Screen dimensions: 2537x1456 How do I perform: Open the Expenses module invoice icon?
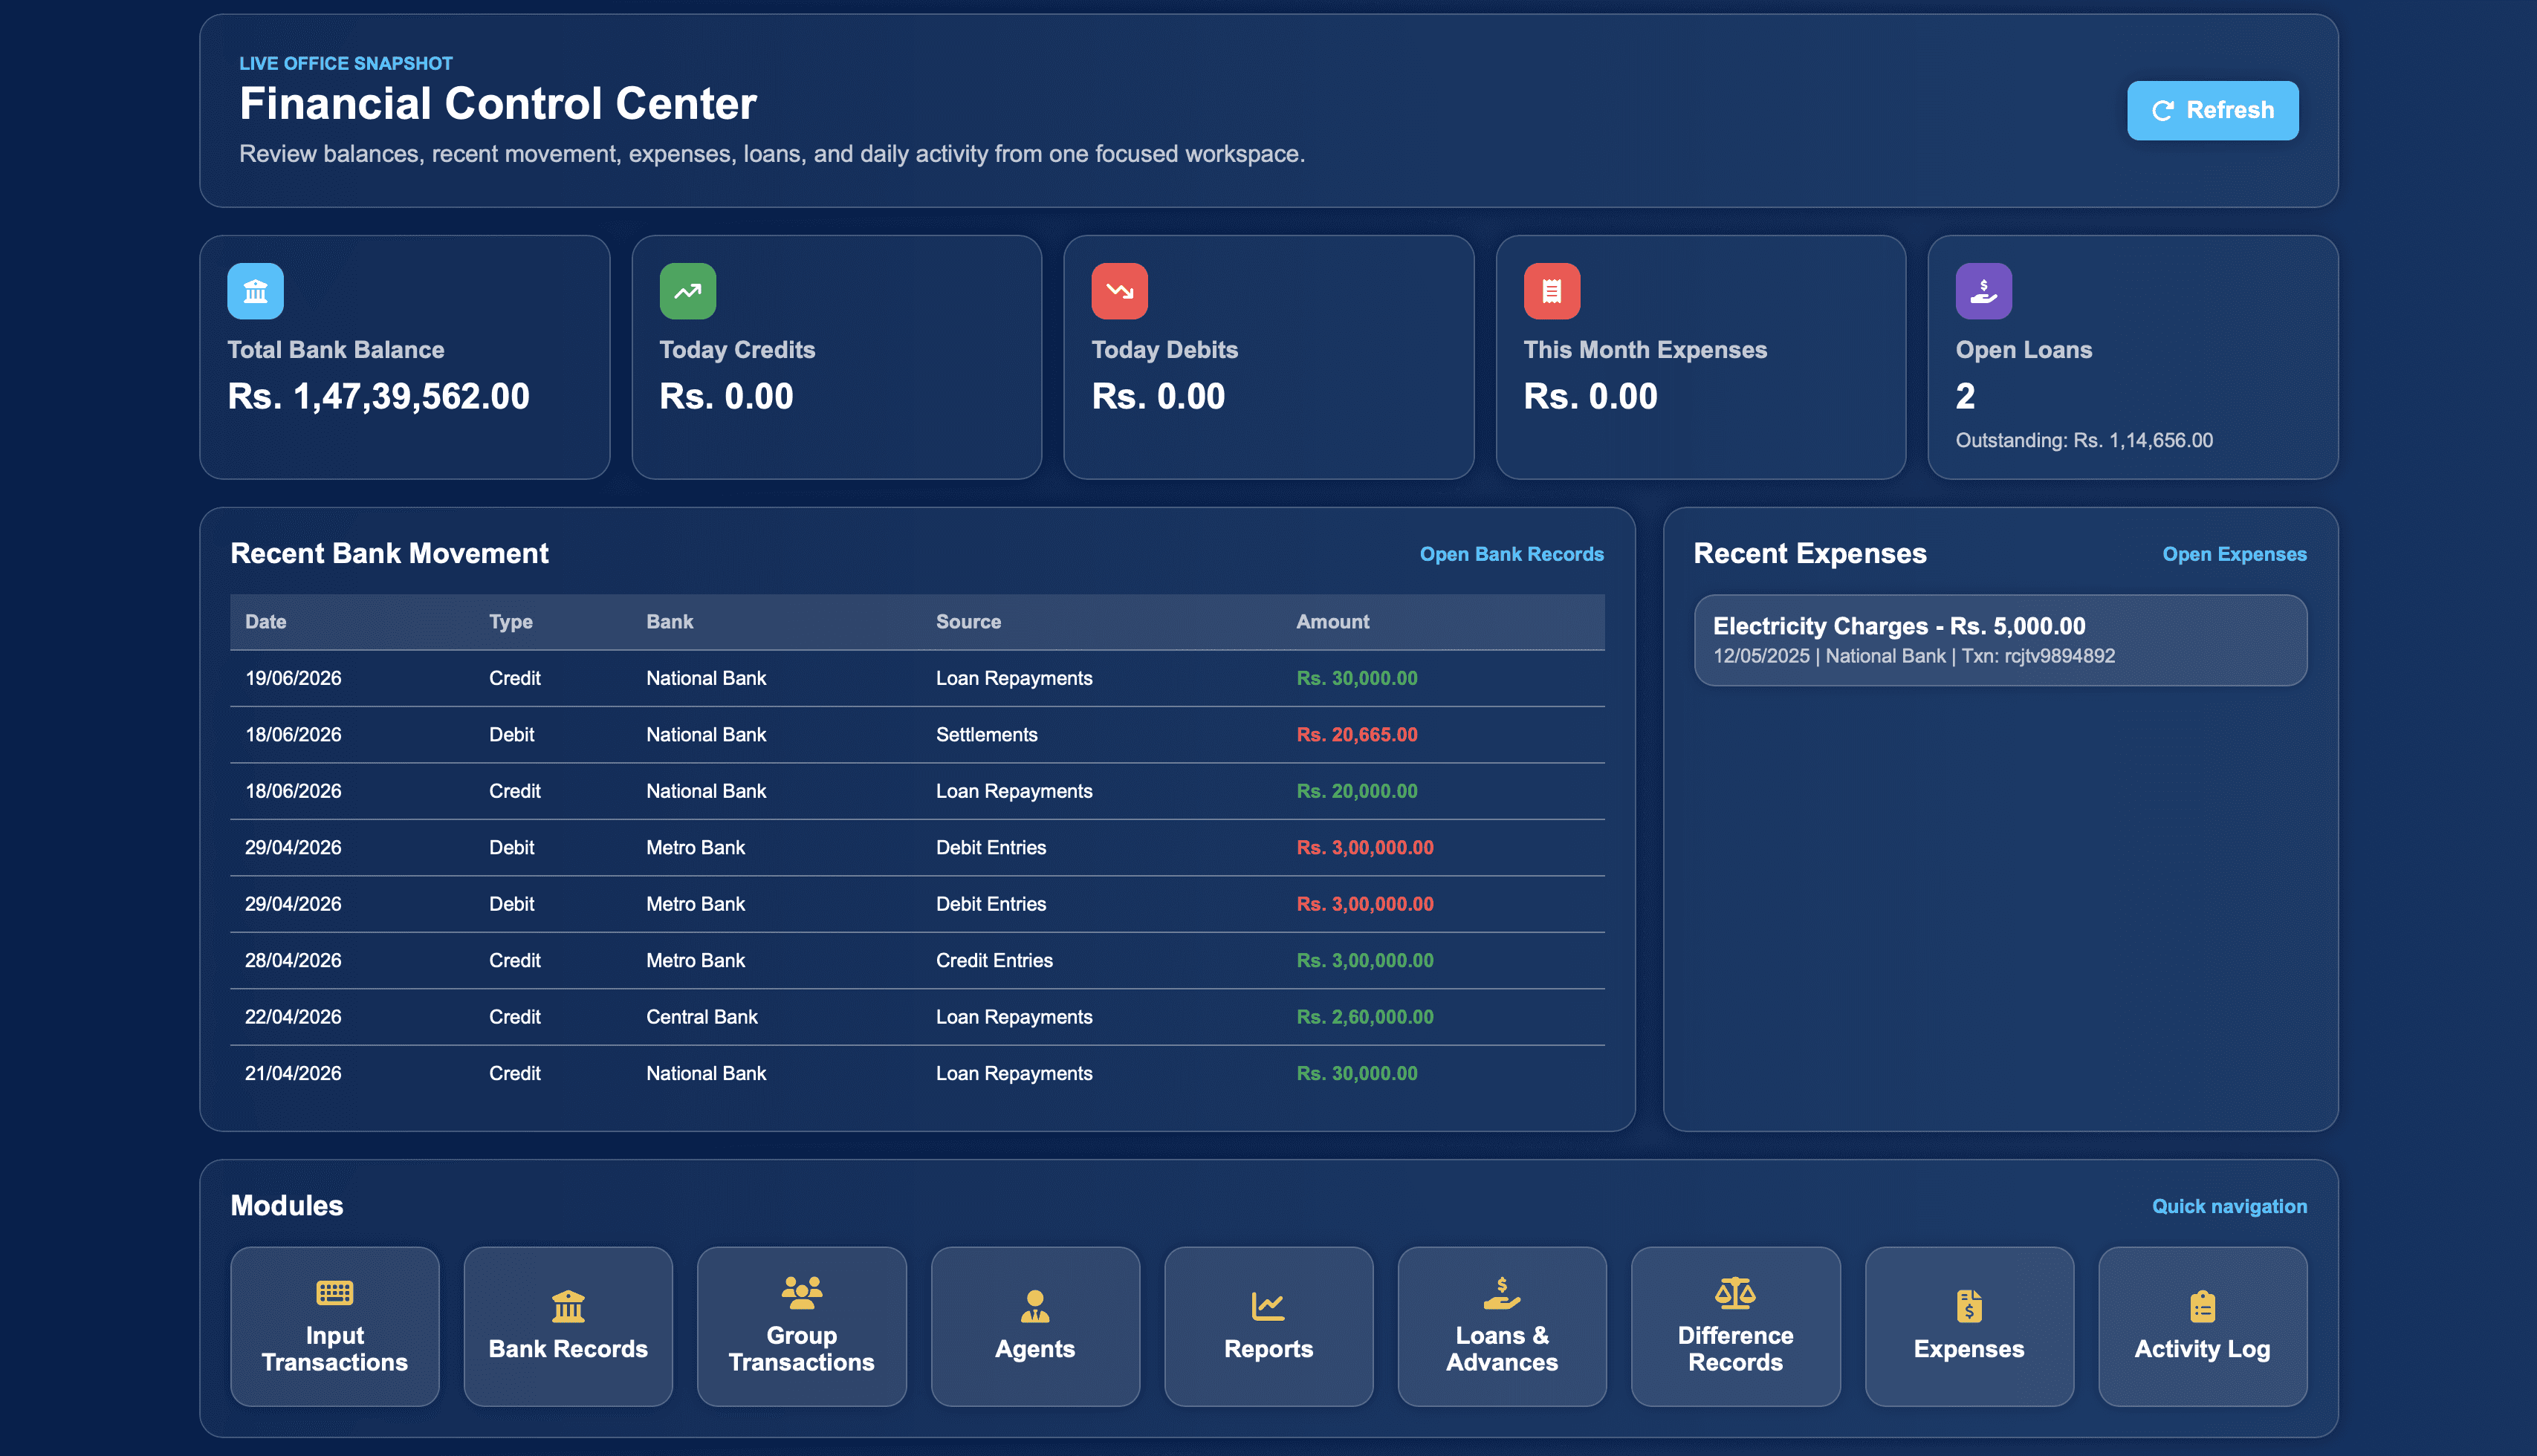click(1969, 1306)
